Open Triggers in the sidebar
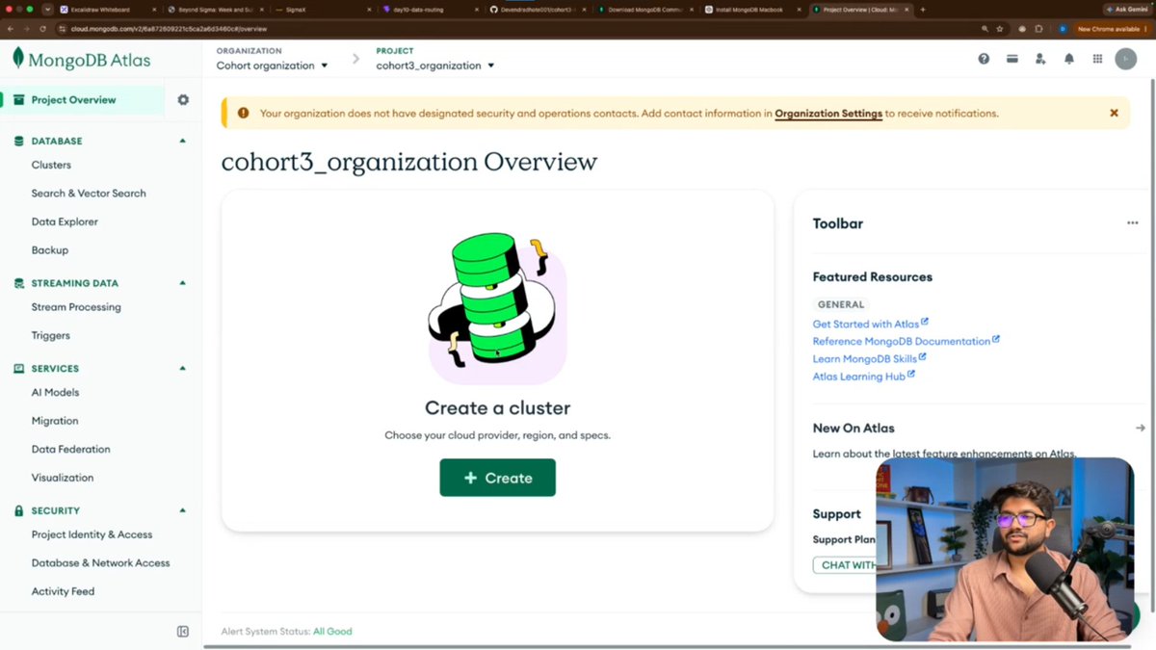 tap(51, 336)
